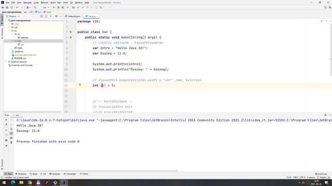
Task: Click Select Opened File target icon in Project panel
Action: (41, 16)
